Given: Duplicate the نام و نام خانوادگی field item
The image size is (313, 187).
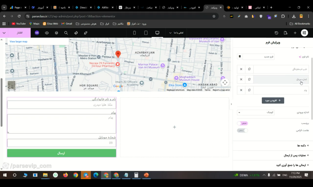Looking at the screenshot, I should pyautogui.click(x=249, y=69).
